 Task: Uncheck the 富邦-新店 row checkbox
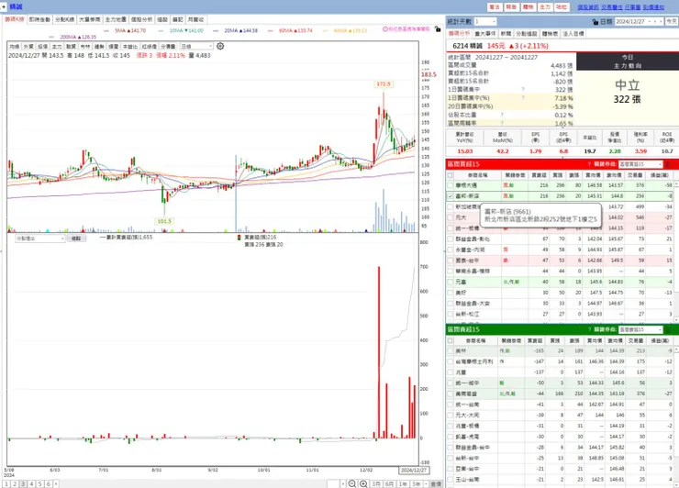[x=451, y=196]
